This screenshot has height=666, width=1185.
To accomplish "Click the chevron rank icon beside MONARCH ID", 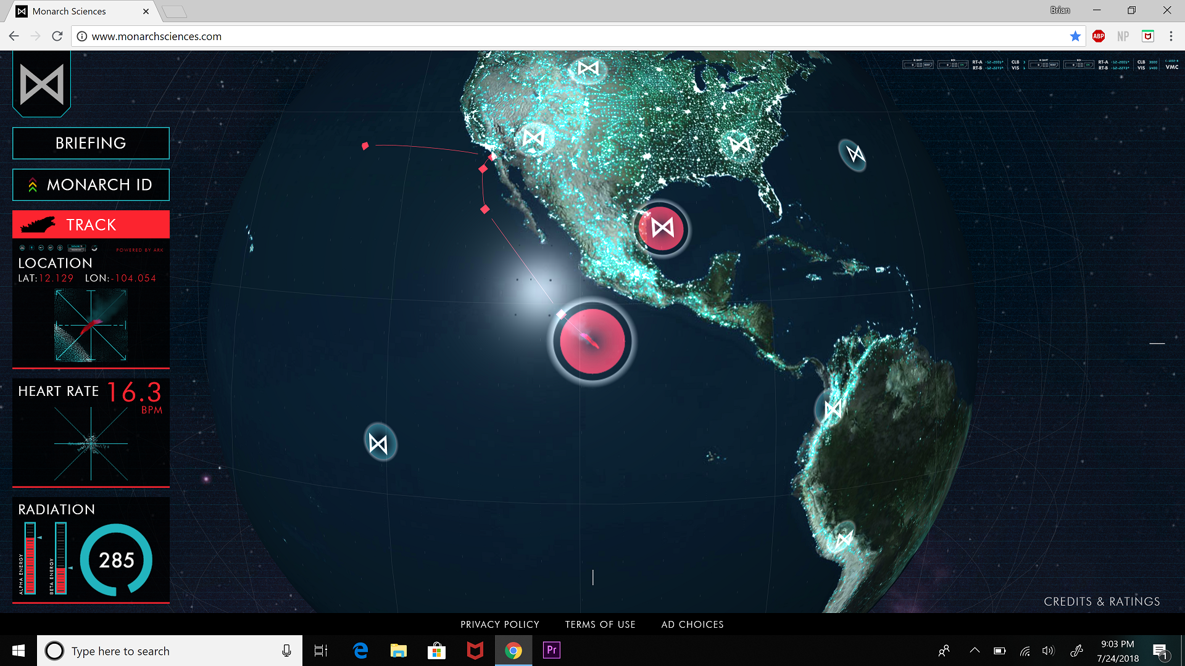I will pyautogui.click(x=33, y=185).
